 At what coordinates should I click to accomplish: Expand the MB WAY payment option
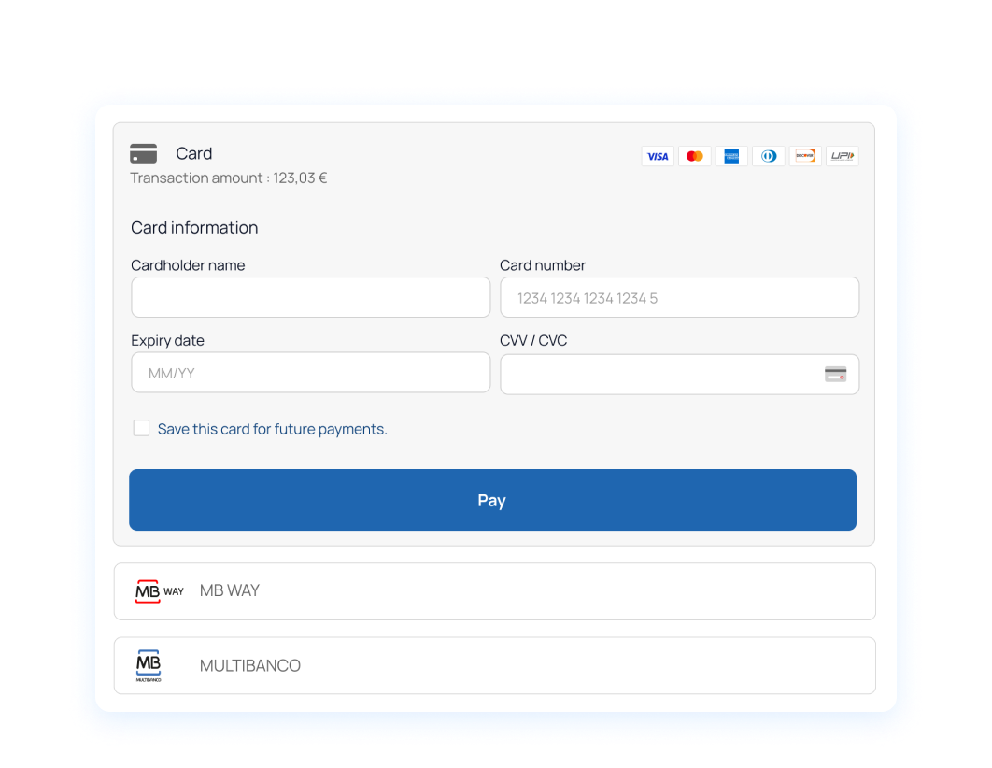click(495, 591)
